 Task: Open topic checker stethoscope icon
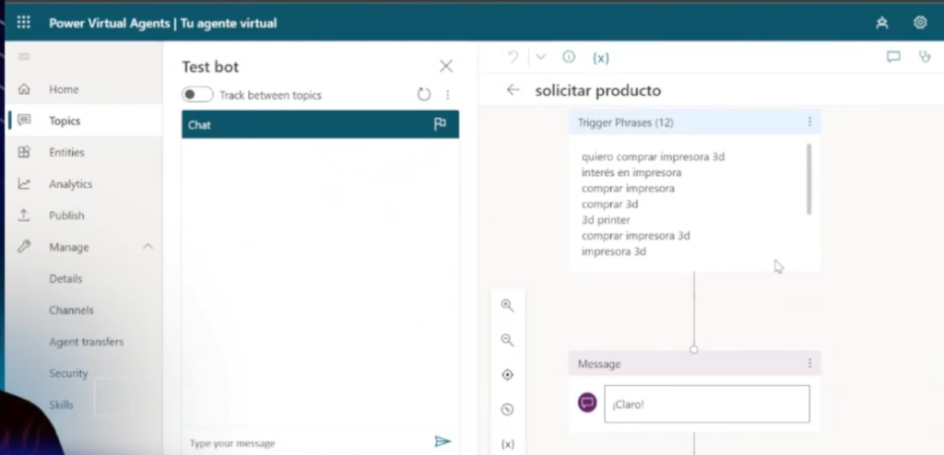[925, 56]
